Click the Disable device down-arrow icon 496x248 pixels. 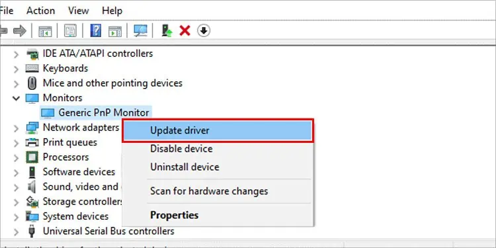click(204, 30)
